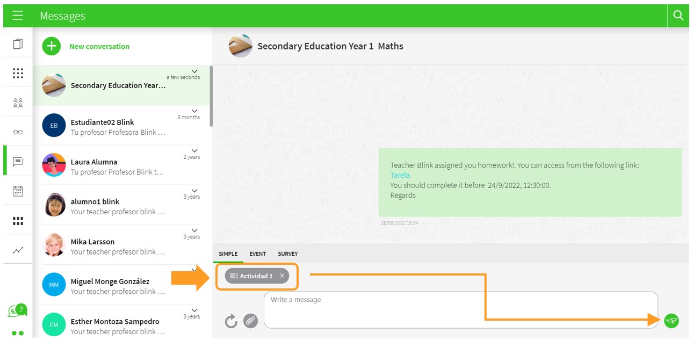Click the search magnifier icon
The width and height of the screenshot is (693, 340).
(678, 16)
